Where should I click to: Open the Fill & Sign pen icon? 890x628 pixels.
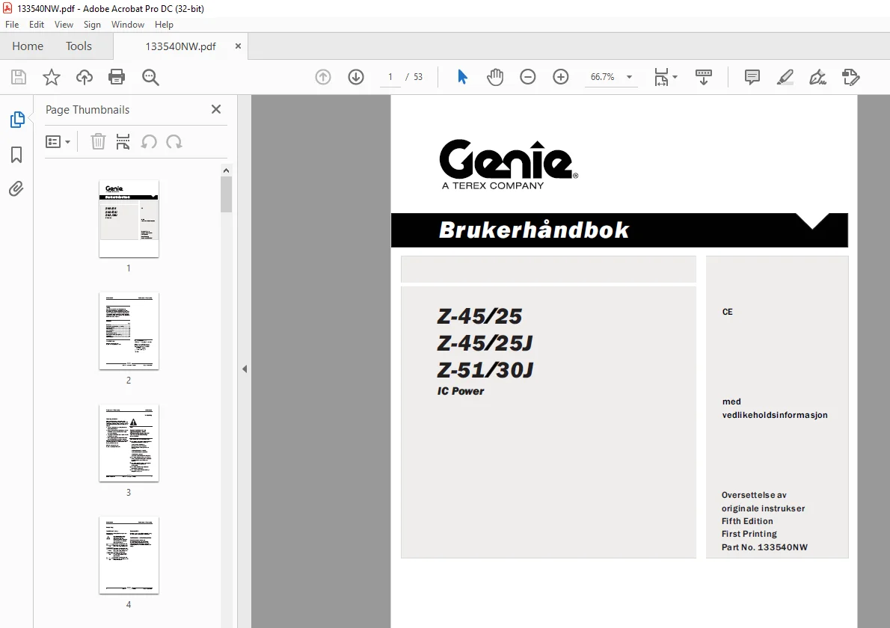pos(818,77)
